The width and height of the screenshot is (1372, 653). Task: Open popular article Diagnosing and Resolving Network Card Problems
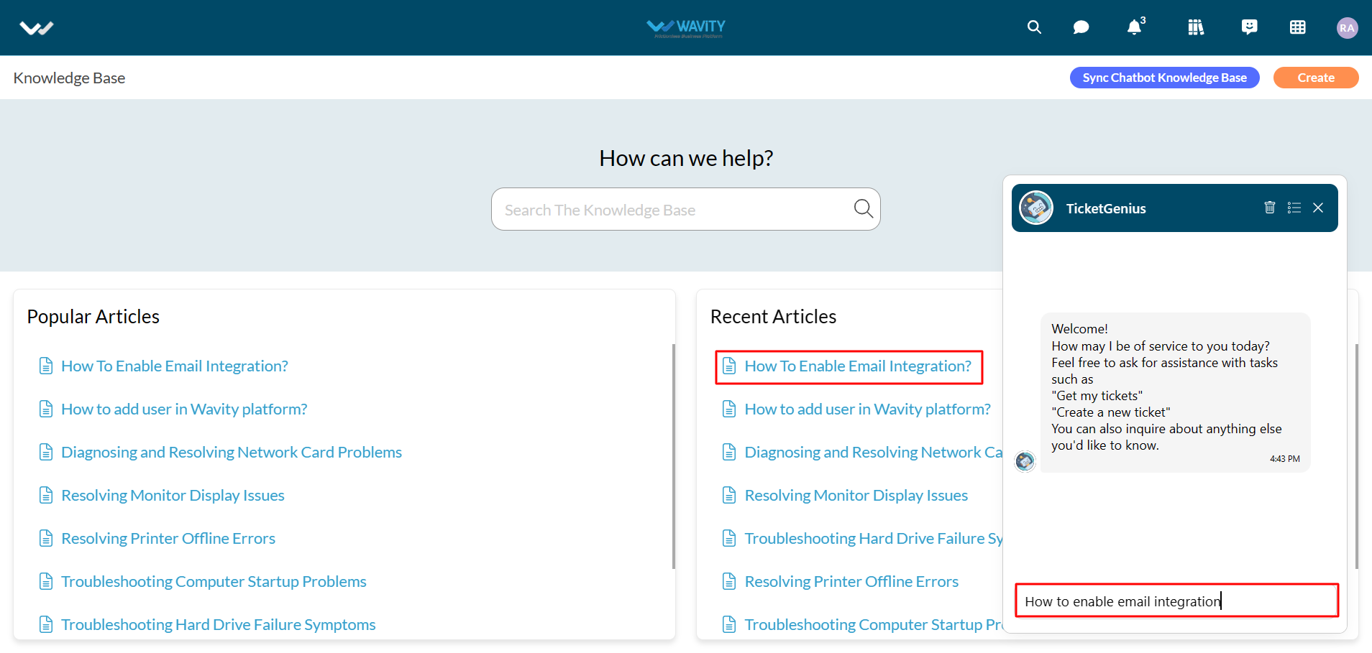point(232,453)
